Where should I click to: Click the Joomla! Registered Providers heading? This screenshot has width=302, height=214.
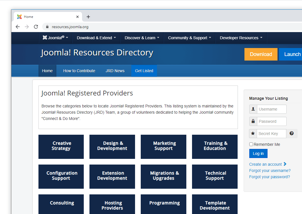click(87, 93)
